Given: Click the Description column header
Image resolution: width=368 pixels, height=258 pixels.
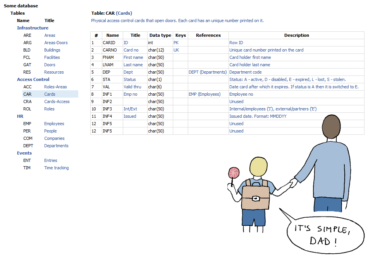Looking at the screenshot, I should pyautogui.click(x=296, y=35).
